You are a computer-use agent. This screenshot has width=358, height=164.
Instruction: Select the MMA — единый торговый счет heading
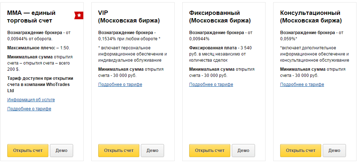point(31,17)
